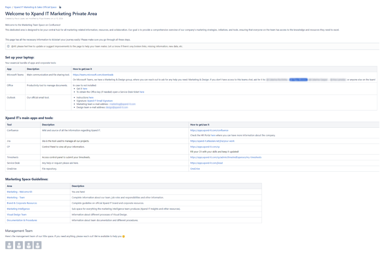Click the page restrictions lock icon
Image resolution: width=384 pixels, height=254 pixels.
60,7
